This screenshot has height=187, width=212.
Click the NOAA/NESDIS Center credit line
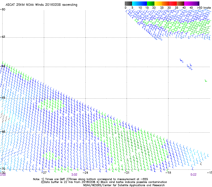[124, 185]
